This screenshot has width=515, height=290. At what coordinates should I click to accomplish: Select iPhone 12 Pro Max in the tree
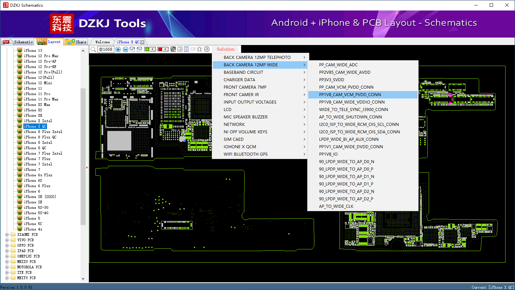[41, 56]
